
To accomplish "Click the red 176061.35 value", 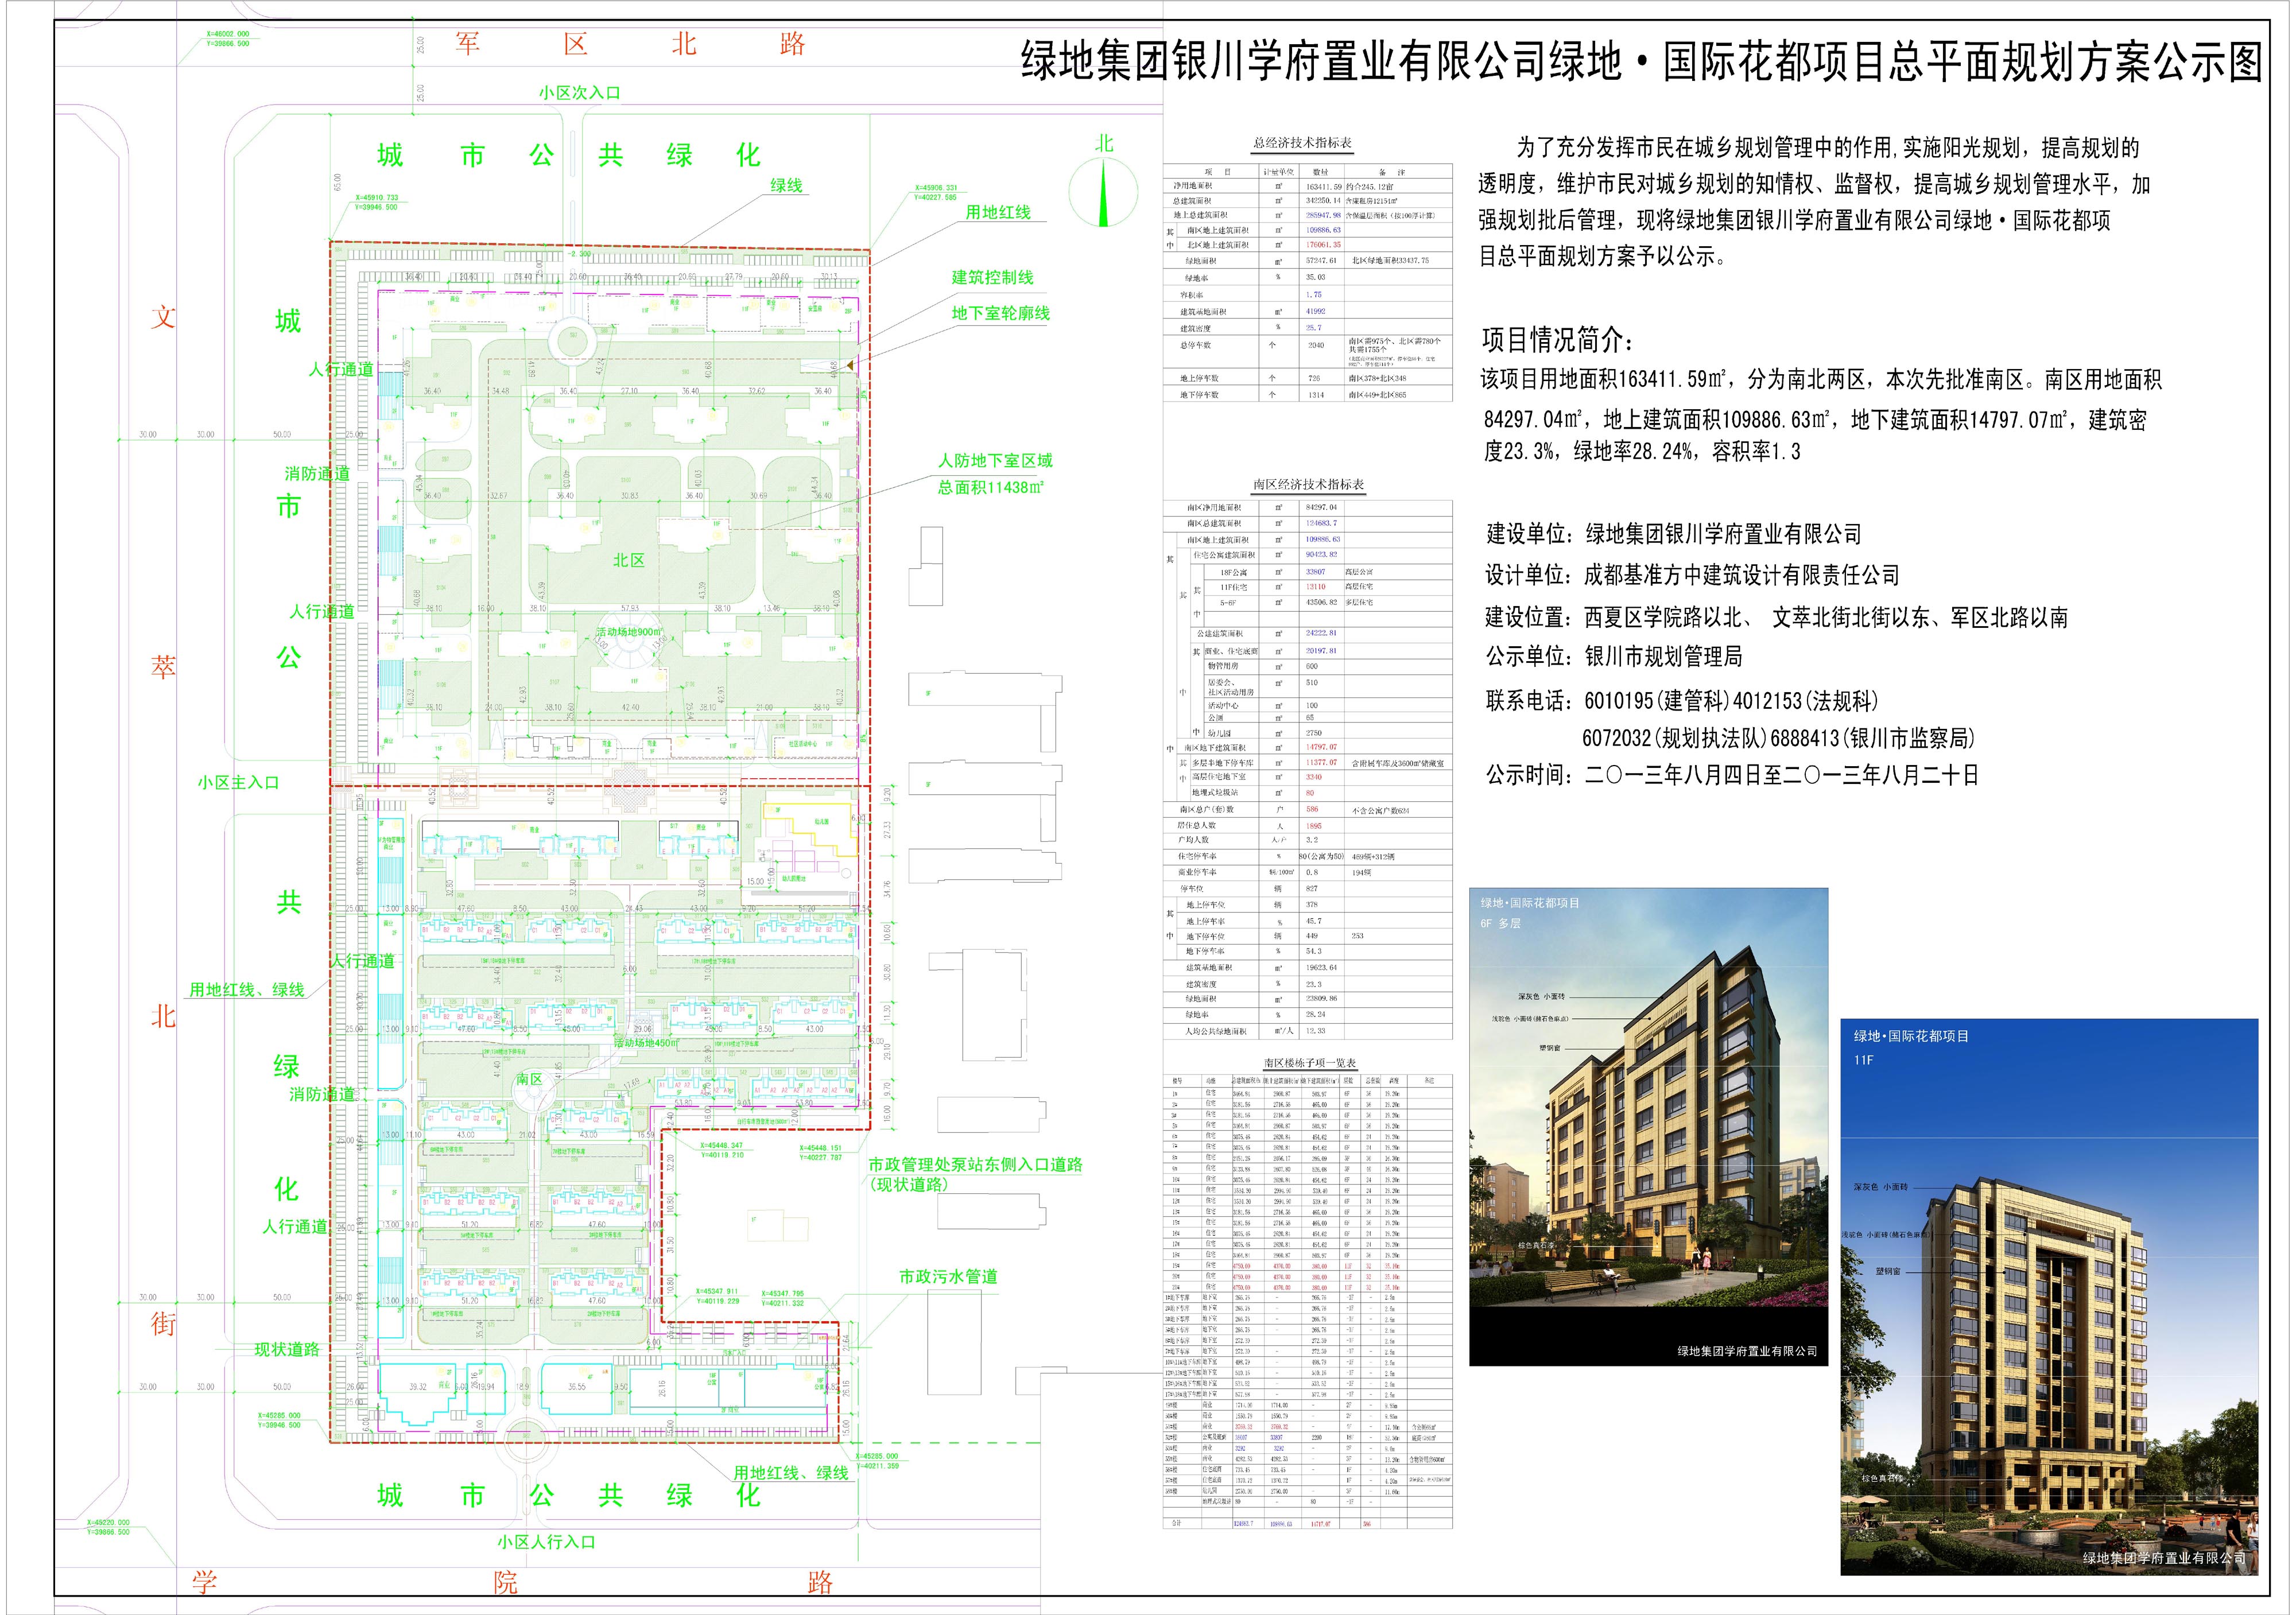I will (1324, 244).
